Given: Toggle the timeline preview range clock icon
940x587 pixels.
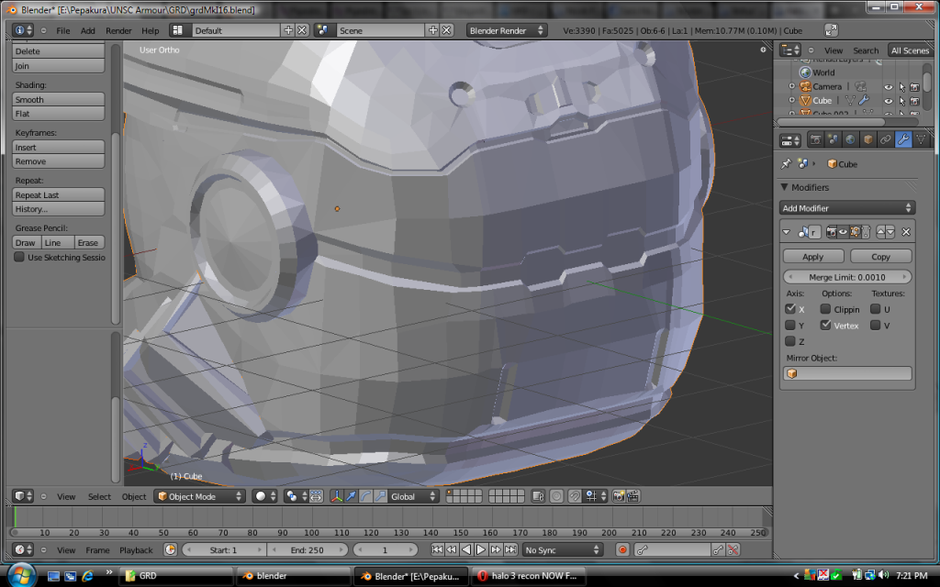Looking at the screenshot, I should pos(170,549).
